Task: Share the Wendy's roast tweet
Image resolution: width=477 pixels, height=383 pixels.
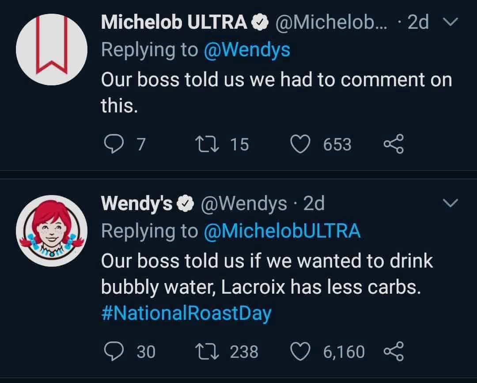Action: [394, 352]
